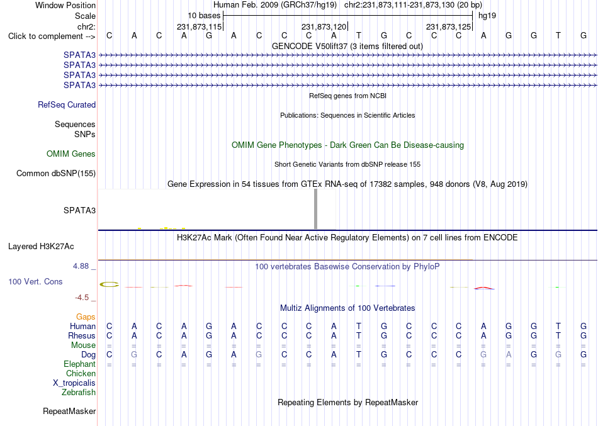Click the orange 'Gaps' row label
This screenshot has width=598, height=426.
point(86,317)
